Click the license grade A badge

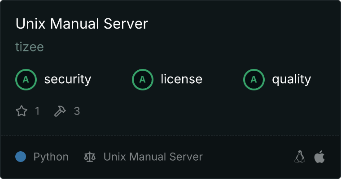point(143,80)
